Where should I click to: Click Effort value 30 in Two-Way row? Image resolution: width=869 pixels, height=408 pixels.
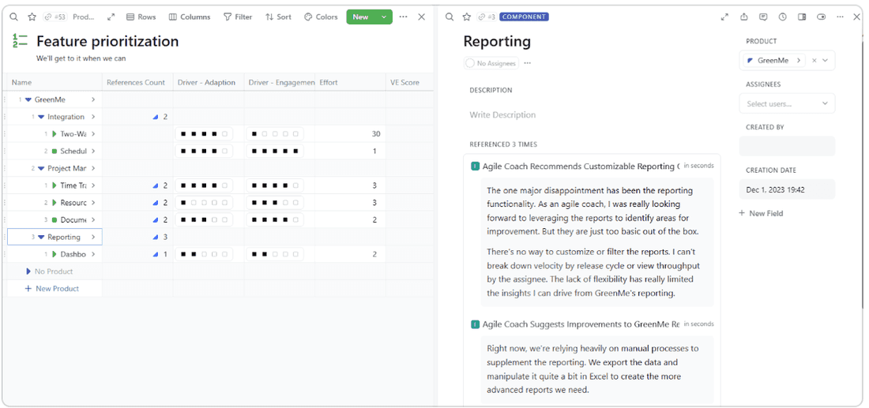pos(376,134)
